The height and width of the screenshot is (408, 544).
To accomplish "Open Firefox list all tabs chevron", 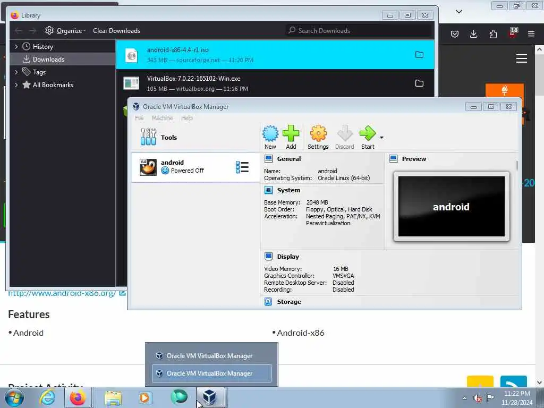I will pyautogui.click(x=458, y=12).
